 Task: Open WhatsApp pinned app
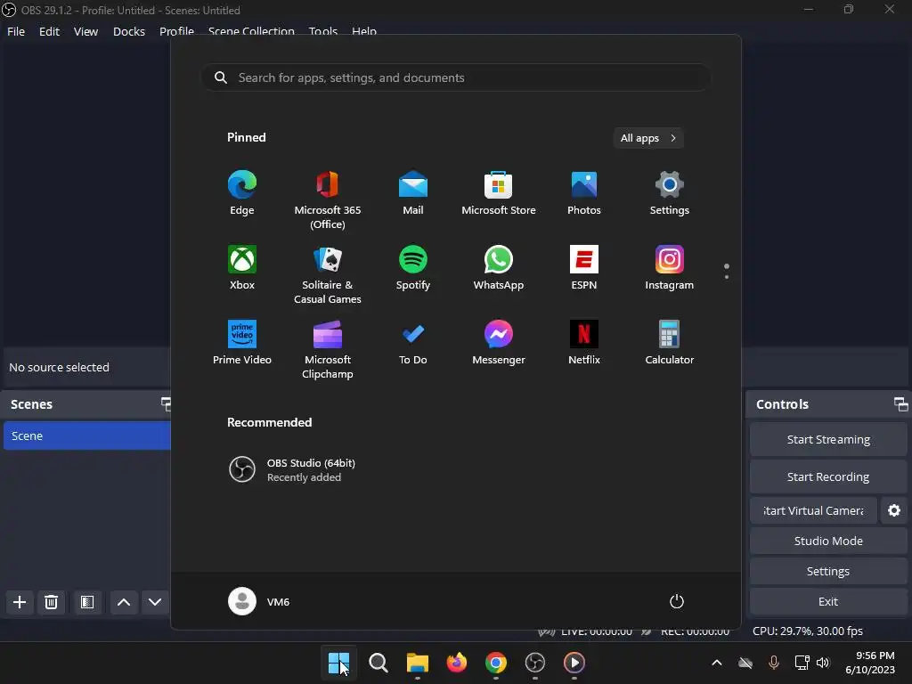(499, 267)
